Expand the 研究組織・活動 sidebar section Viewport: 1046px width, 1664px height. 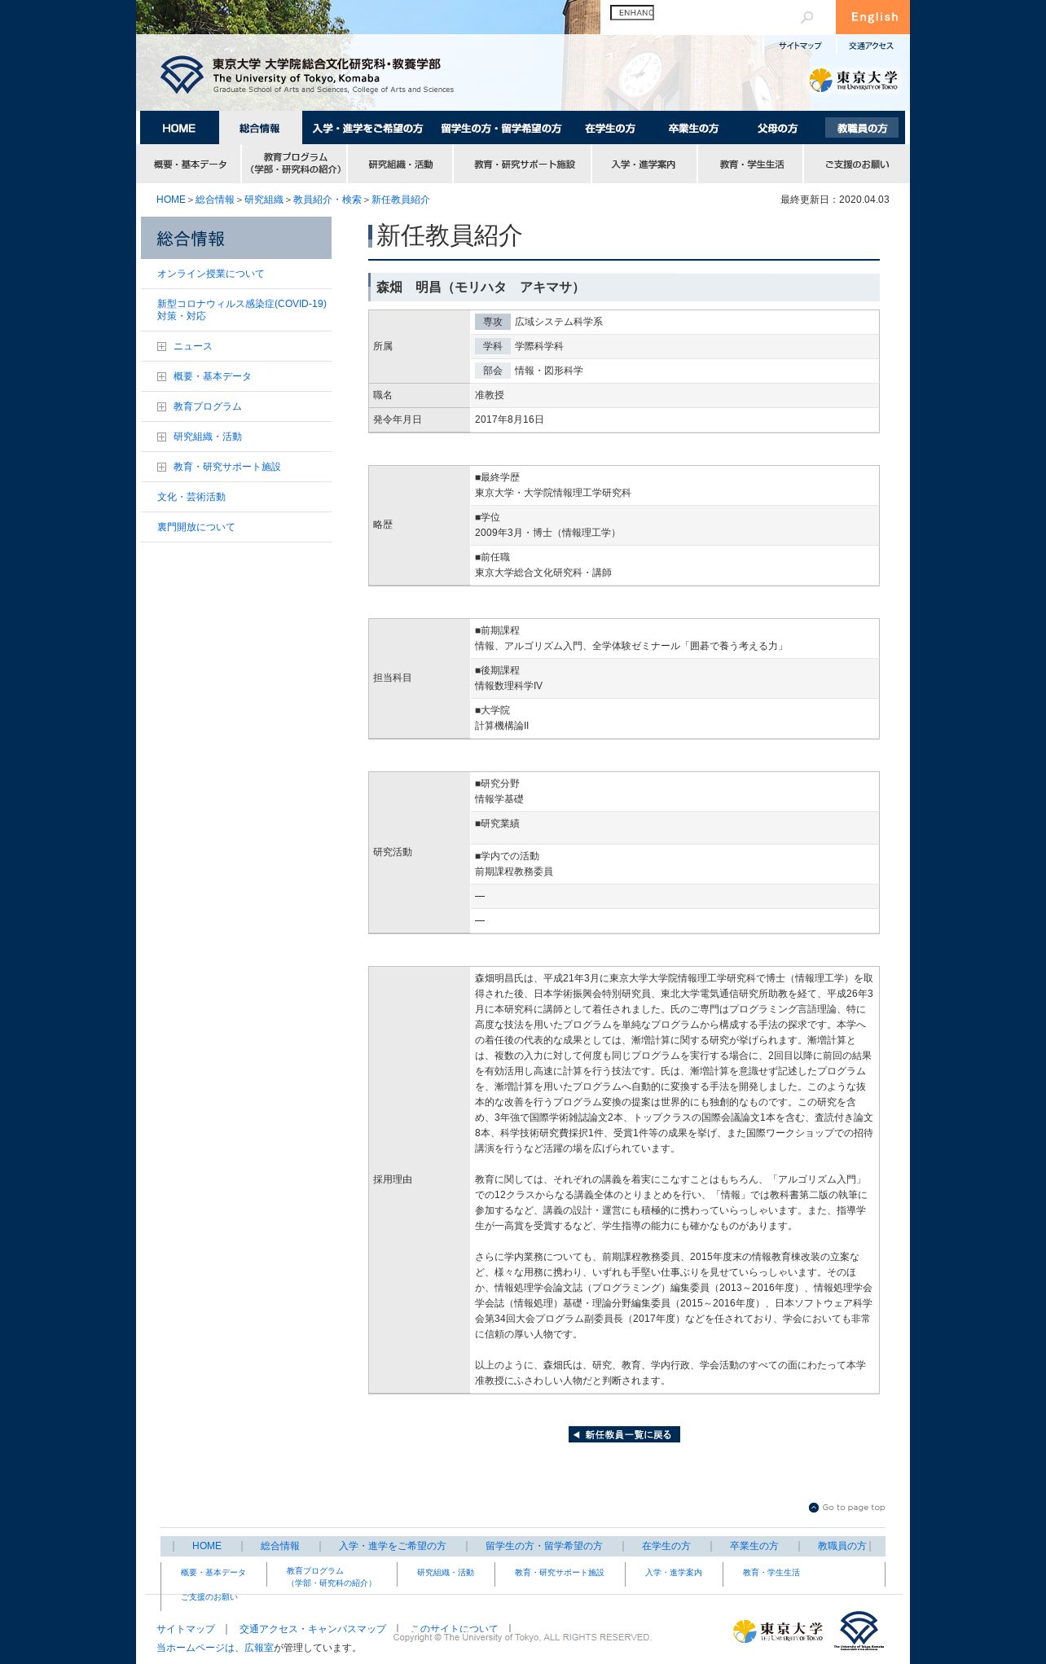pos(161,437)
